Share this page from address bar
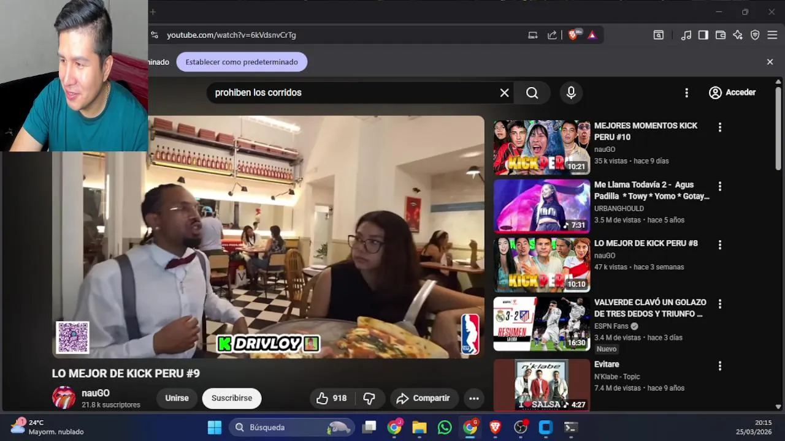 552,35
